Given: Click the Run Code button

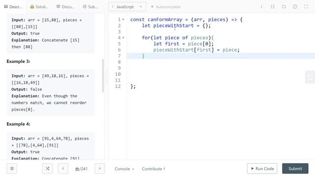Looking at the screenshot, I should coord(262,169).
